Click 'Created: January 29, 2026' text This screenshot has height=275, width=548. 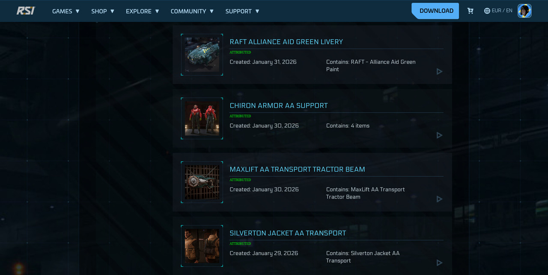point(264,253)
